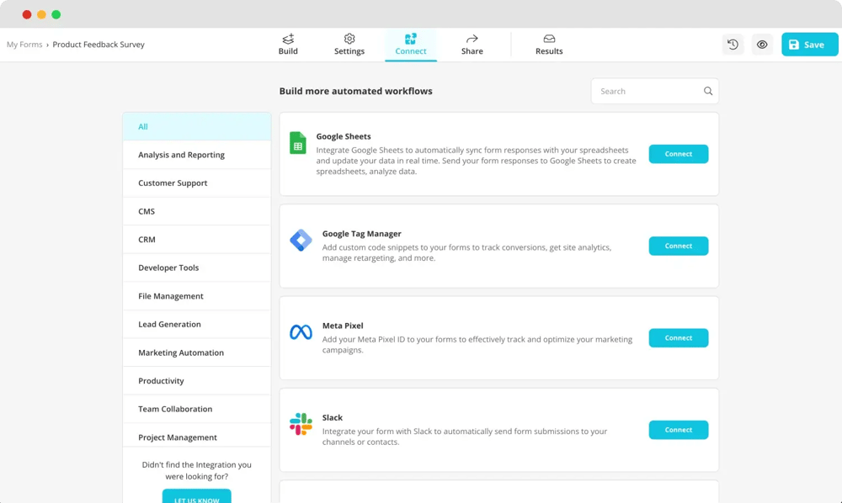This screenshot has height=503, width=842.
Task: Click the Share arrow icon
Action: pyautogui.click(x=472, y=39)
